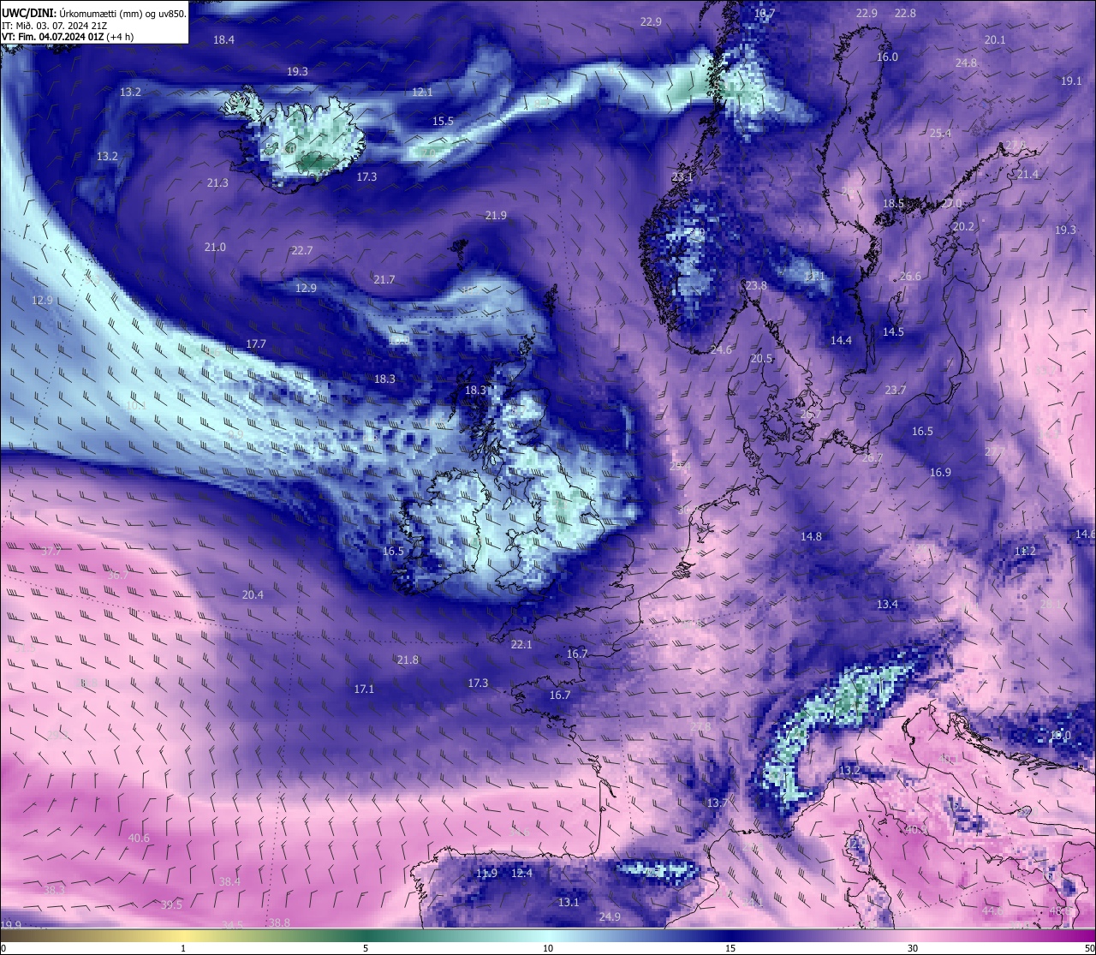Image resolution: width=1096 pixels, height=955 pixels.
Task: Click the legend tick labeled 1
Action: click(x=183, y=948)
